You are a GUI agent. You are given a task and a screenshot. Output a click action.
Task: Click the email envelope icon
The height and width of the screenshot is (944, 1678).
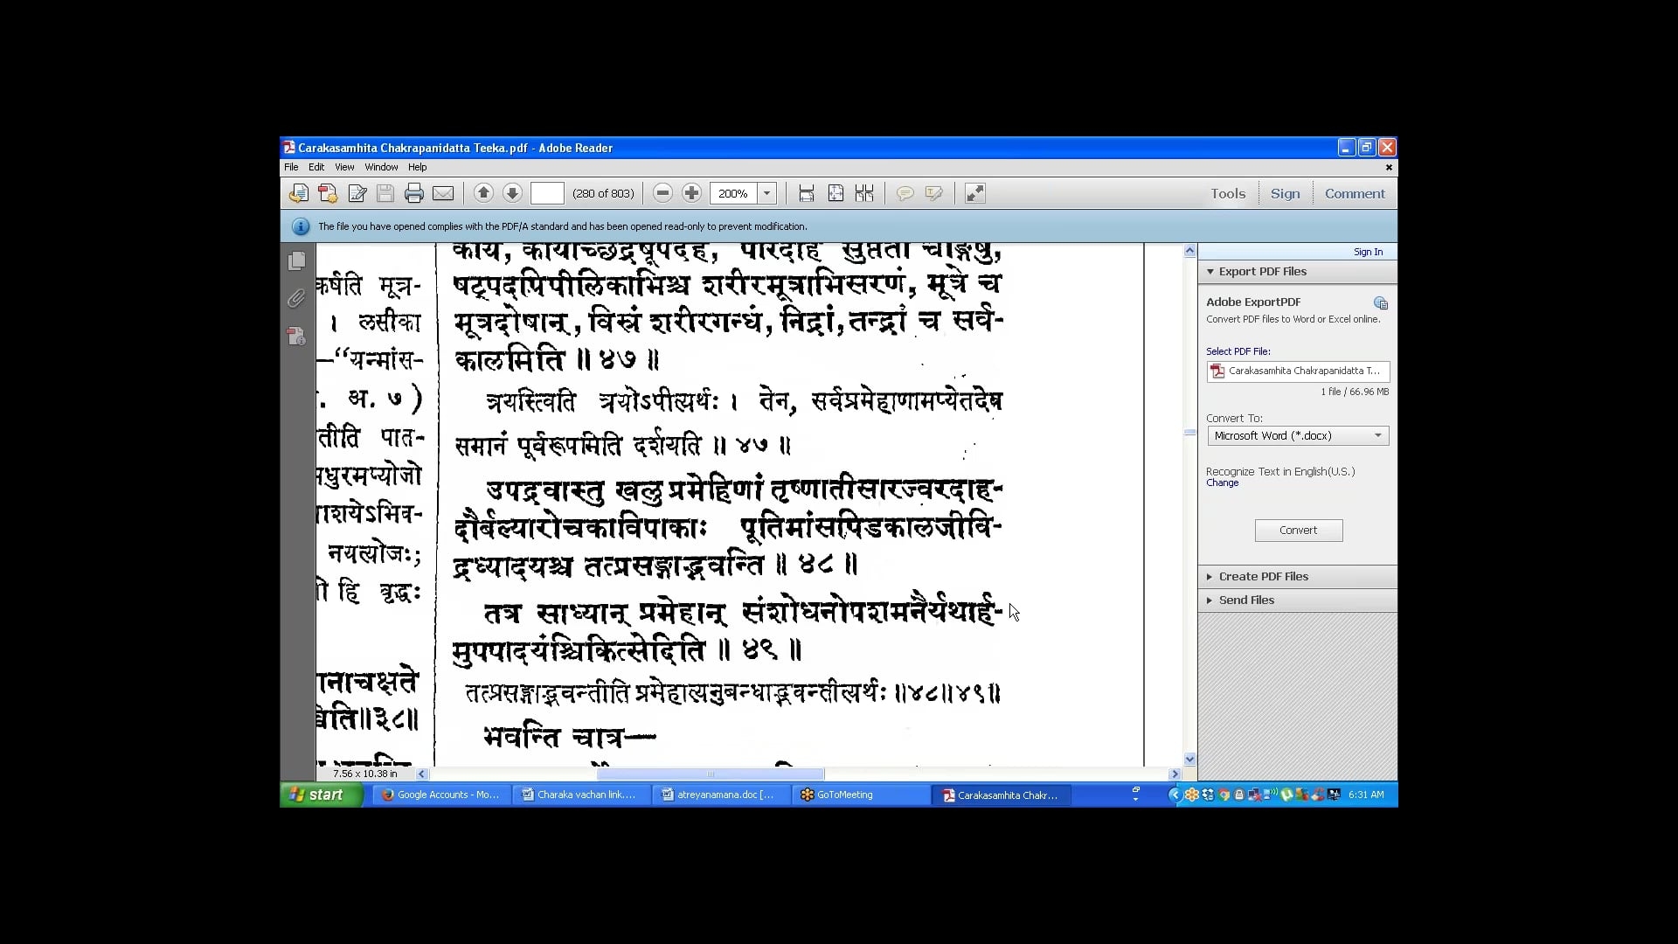[443, 194]
